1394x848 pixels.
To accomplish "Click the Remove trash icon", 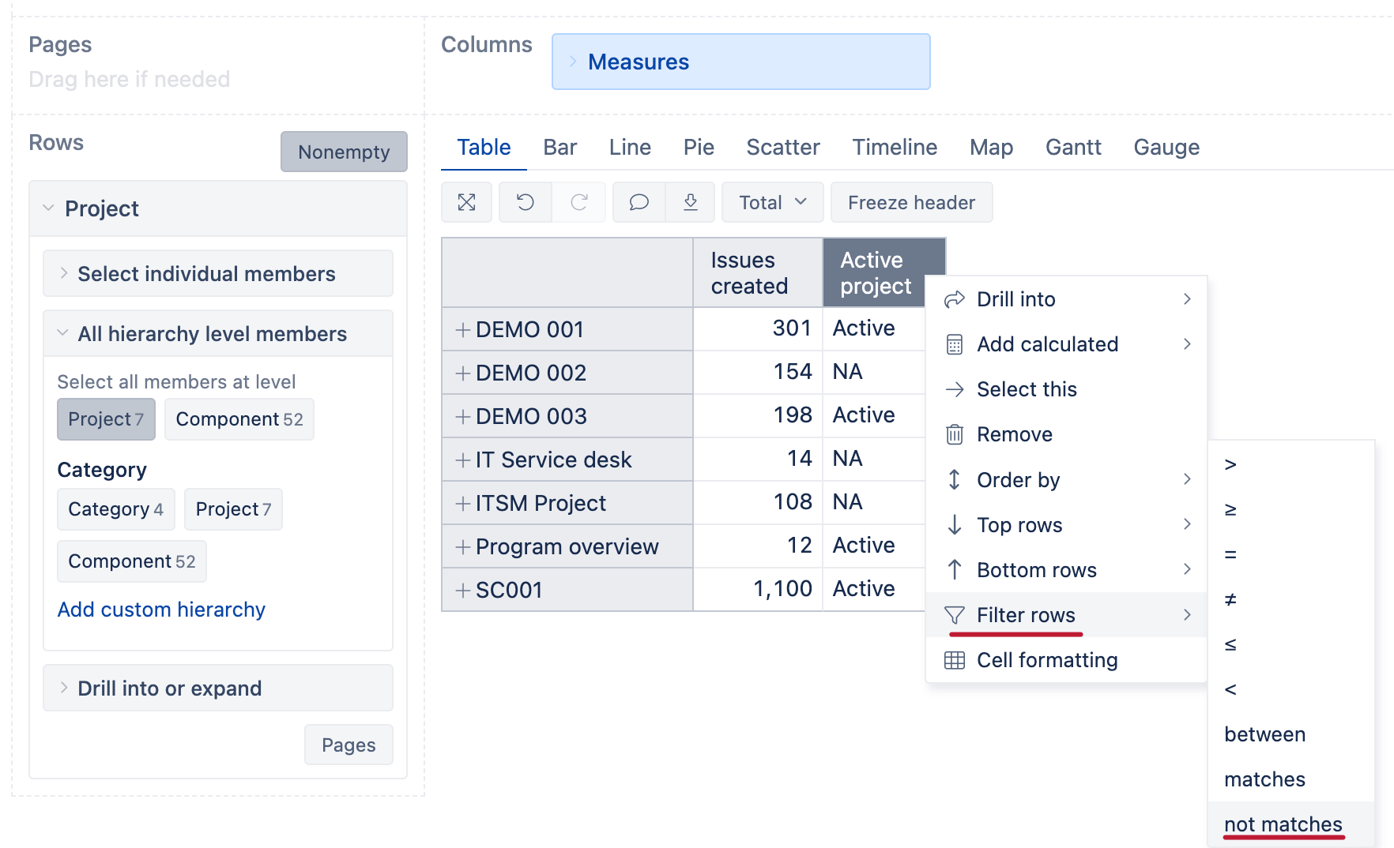I will (955, 434).
